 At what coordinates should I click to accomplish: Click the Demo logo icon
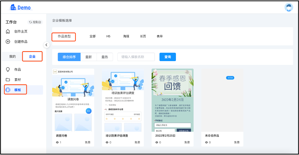13,7
